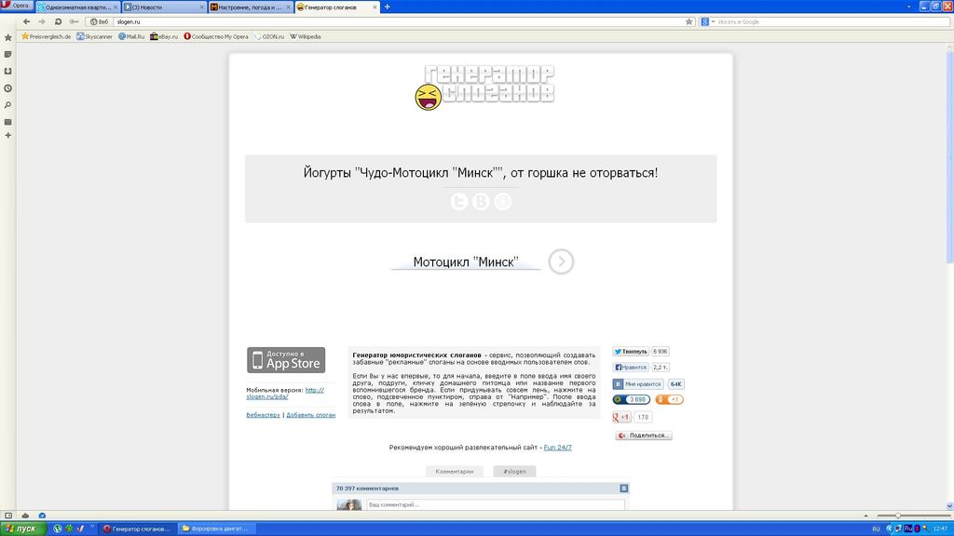Open the Preisvergleich.de bookmark
954x536 pixels.
click(47, 36)
